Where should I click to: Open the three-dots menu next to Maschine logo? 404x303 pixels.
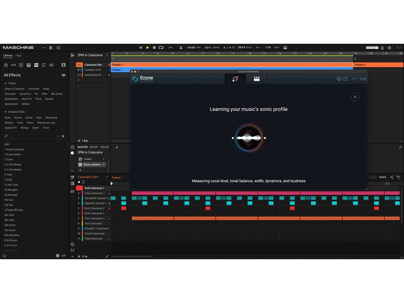coord(43,48)
